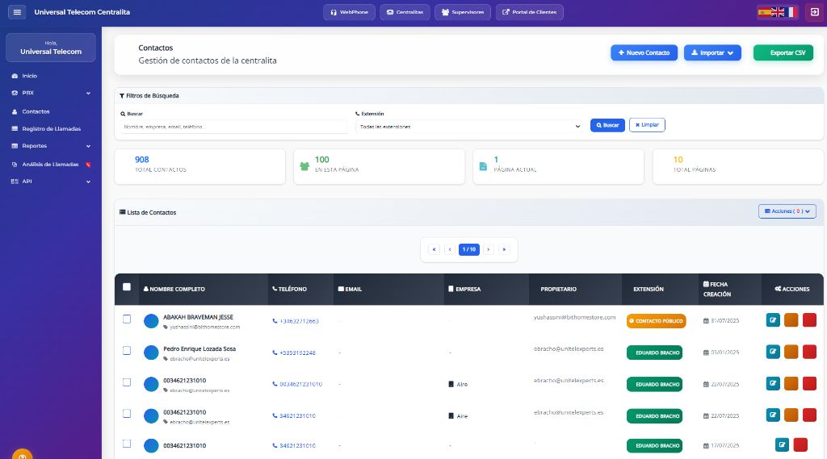The width and height of the screenshot is (827, 459).
Task: Expand the PBX sidebar menu
Action: tap(51, 93)
